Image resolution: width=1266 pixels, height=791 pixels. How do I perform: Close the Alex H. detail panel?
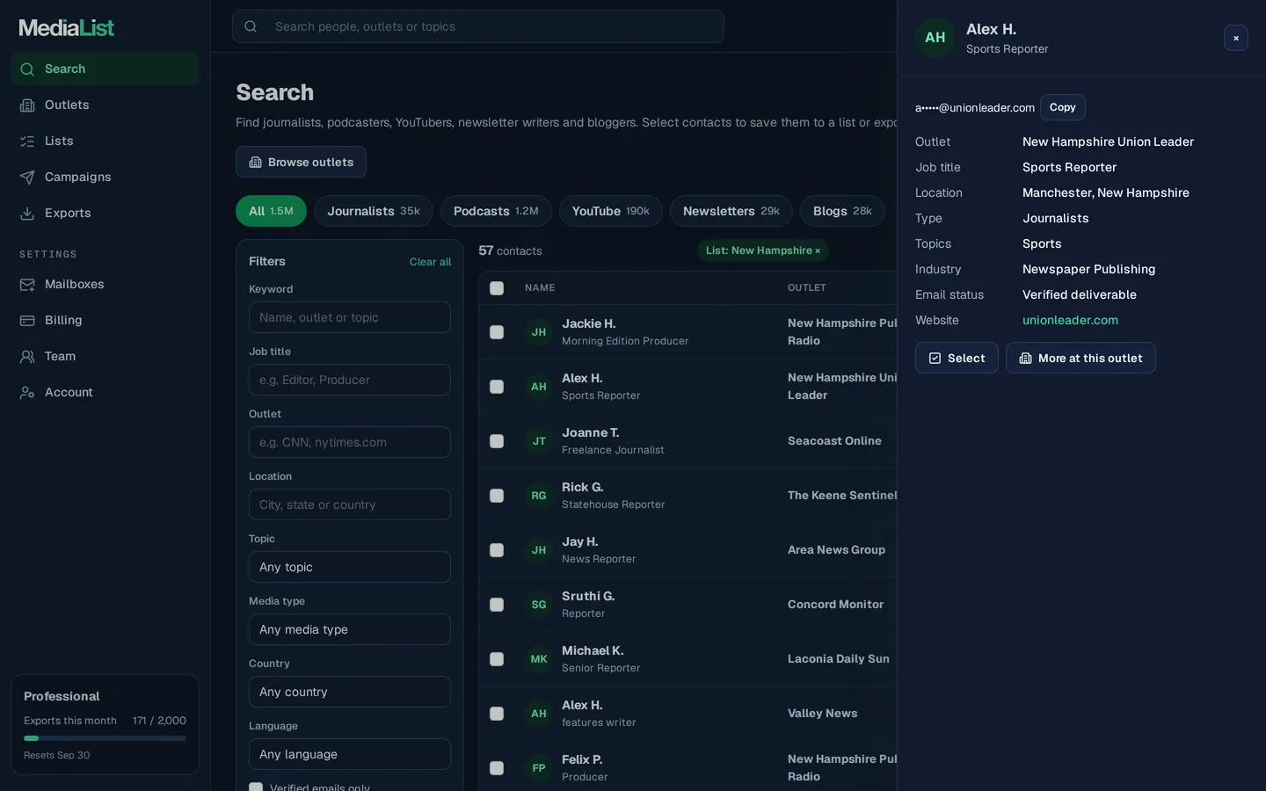(1236, 38)
